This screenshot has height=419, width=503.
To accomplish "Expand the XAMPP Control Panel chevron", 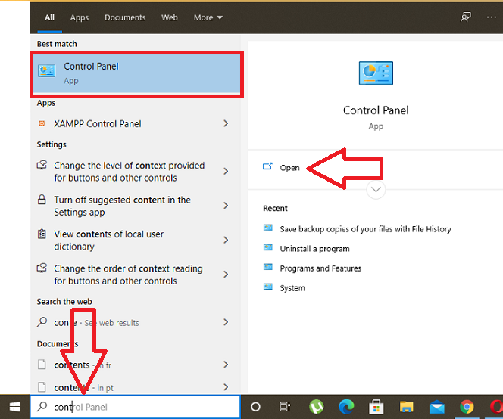I will click(x=226, y=123).
